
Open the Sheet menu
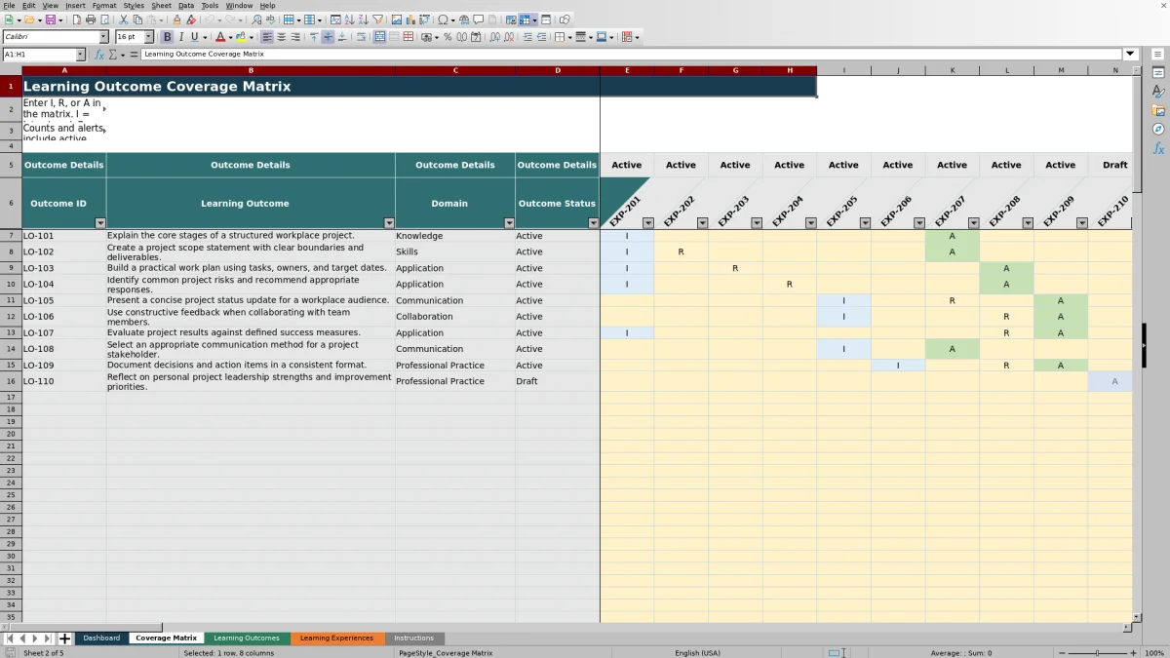tap(161, 6)
